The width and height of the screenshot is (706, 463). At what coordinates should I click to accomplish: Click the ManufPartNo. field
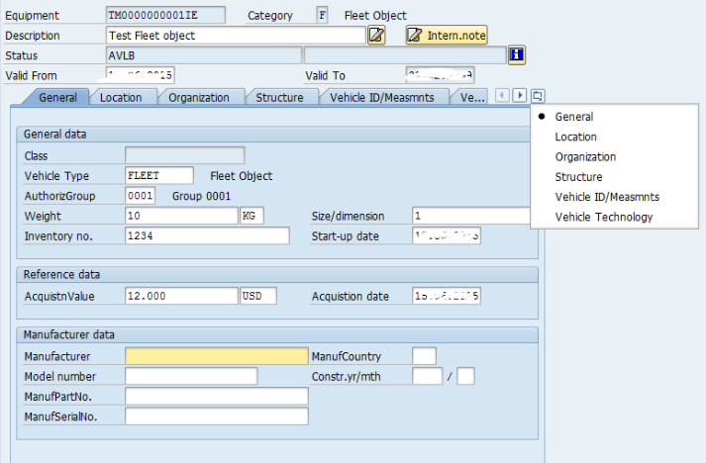[x=217, y=396]
